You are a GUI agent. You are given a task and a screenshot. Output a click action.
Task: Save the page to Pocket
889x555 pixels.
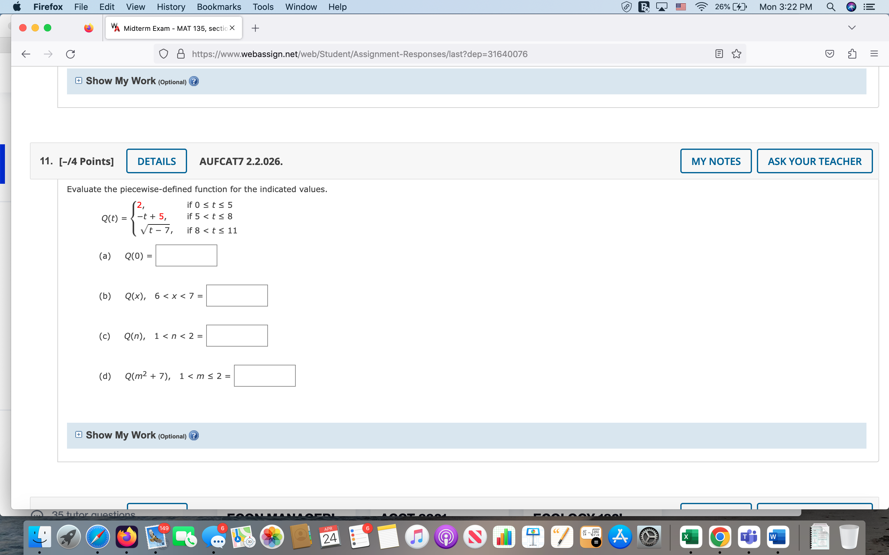tap(829, 54)
